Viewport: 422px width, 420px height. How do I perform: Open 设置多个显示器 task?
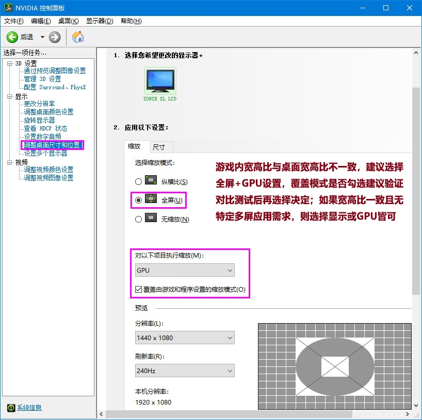coord(45,153)
